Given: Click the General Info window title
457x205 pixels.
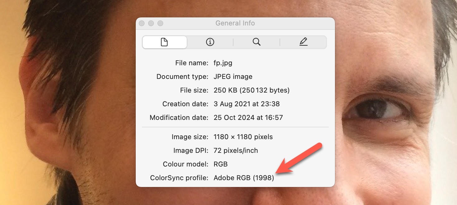Looking at the screenshot, I should pyautogui.click(x=235, y=23).
